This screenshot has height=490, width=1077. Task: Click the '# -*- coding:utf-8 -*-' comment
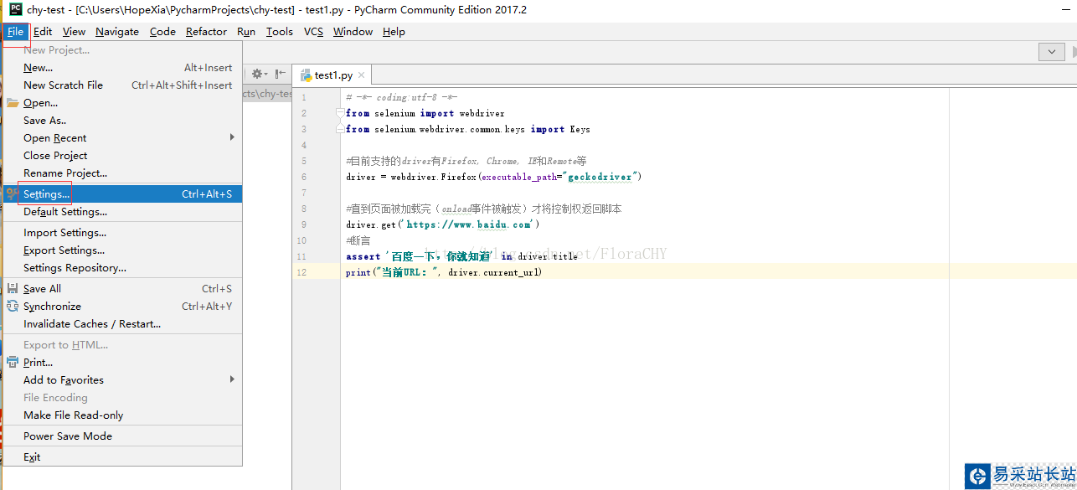[x=401, y=97]
